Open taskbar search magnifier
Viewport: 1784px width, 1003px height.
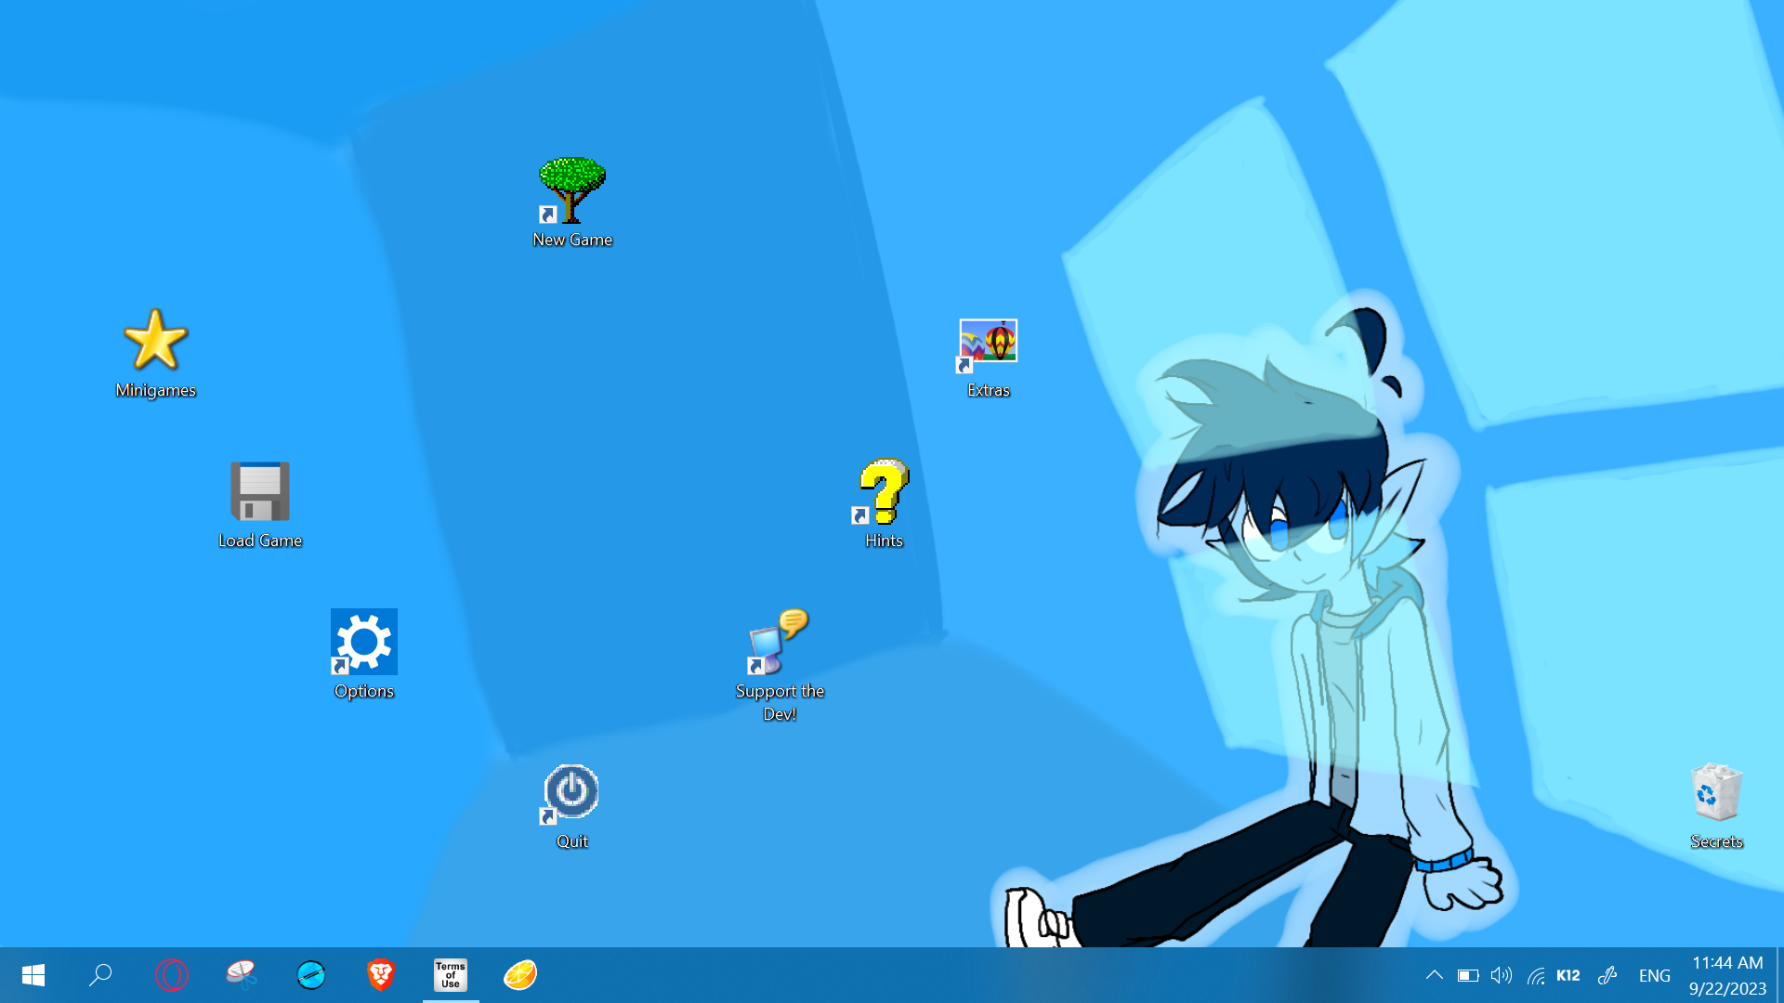(100, 975)
